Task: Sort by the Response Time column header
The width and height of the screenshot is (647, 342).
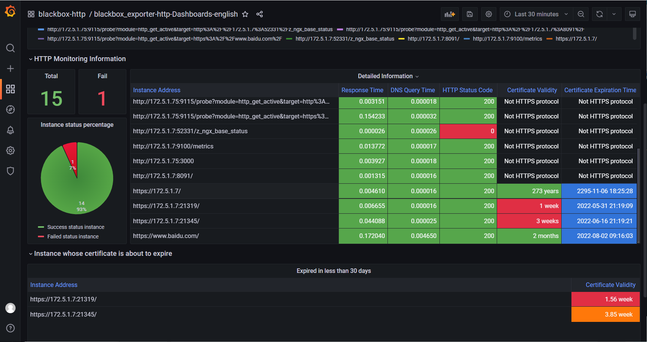Action: 362,90
